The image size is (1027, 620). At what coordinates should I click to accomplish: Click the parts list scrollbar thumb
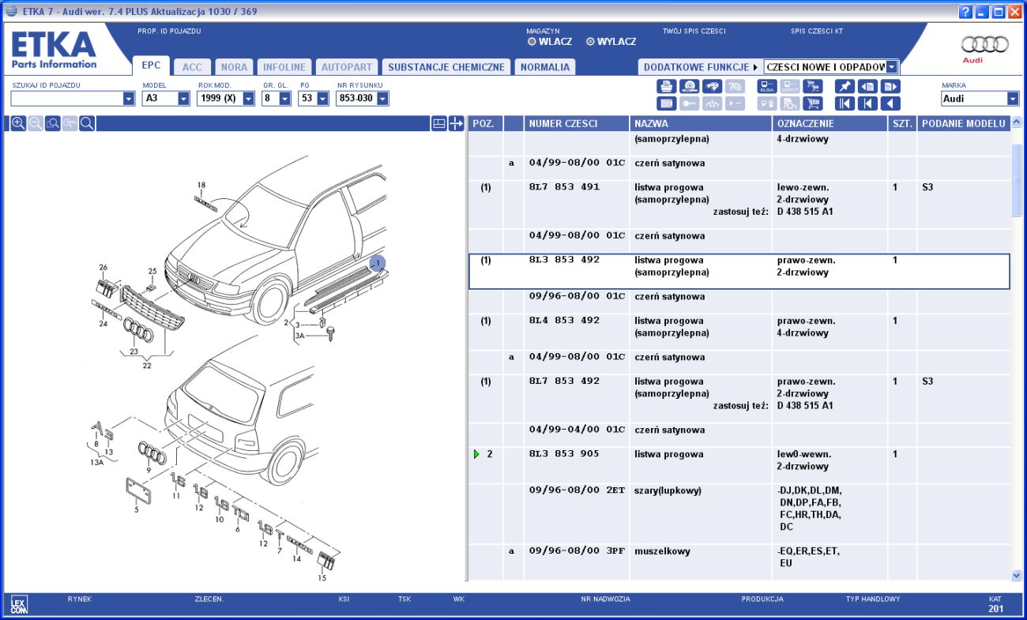(x=1016, y=180)
